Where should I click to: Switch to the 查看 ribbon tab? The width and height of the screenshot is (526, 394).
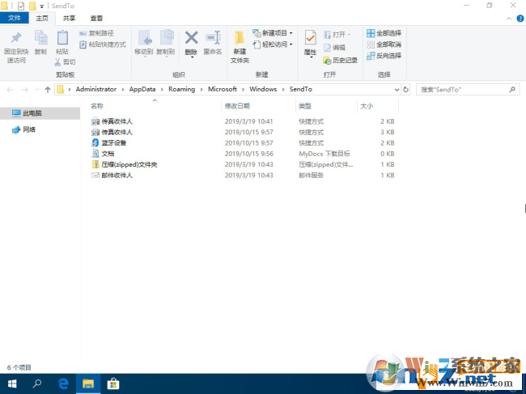tap(96, 18)
